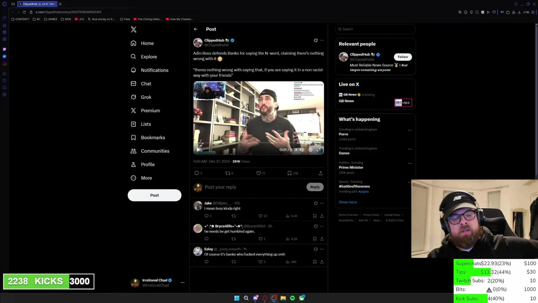Click the Reply button
Image resolution: width=538 pixels, height=303 pixels.
click(x=315, y=187)
